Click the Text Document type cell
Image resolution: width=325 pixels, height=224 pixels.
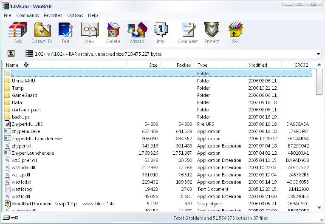(213, 189)
